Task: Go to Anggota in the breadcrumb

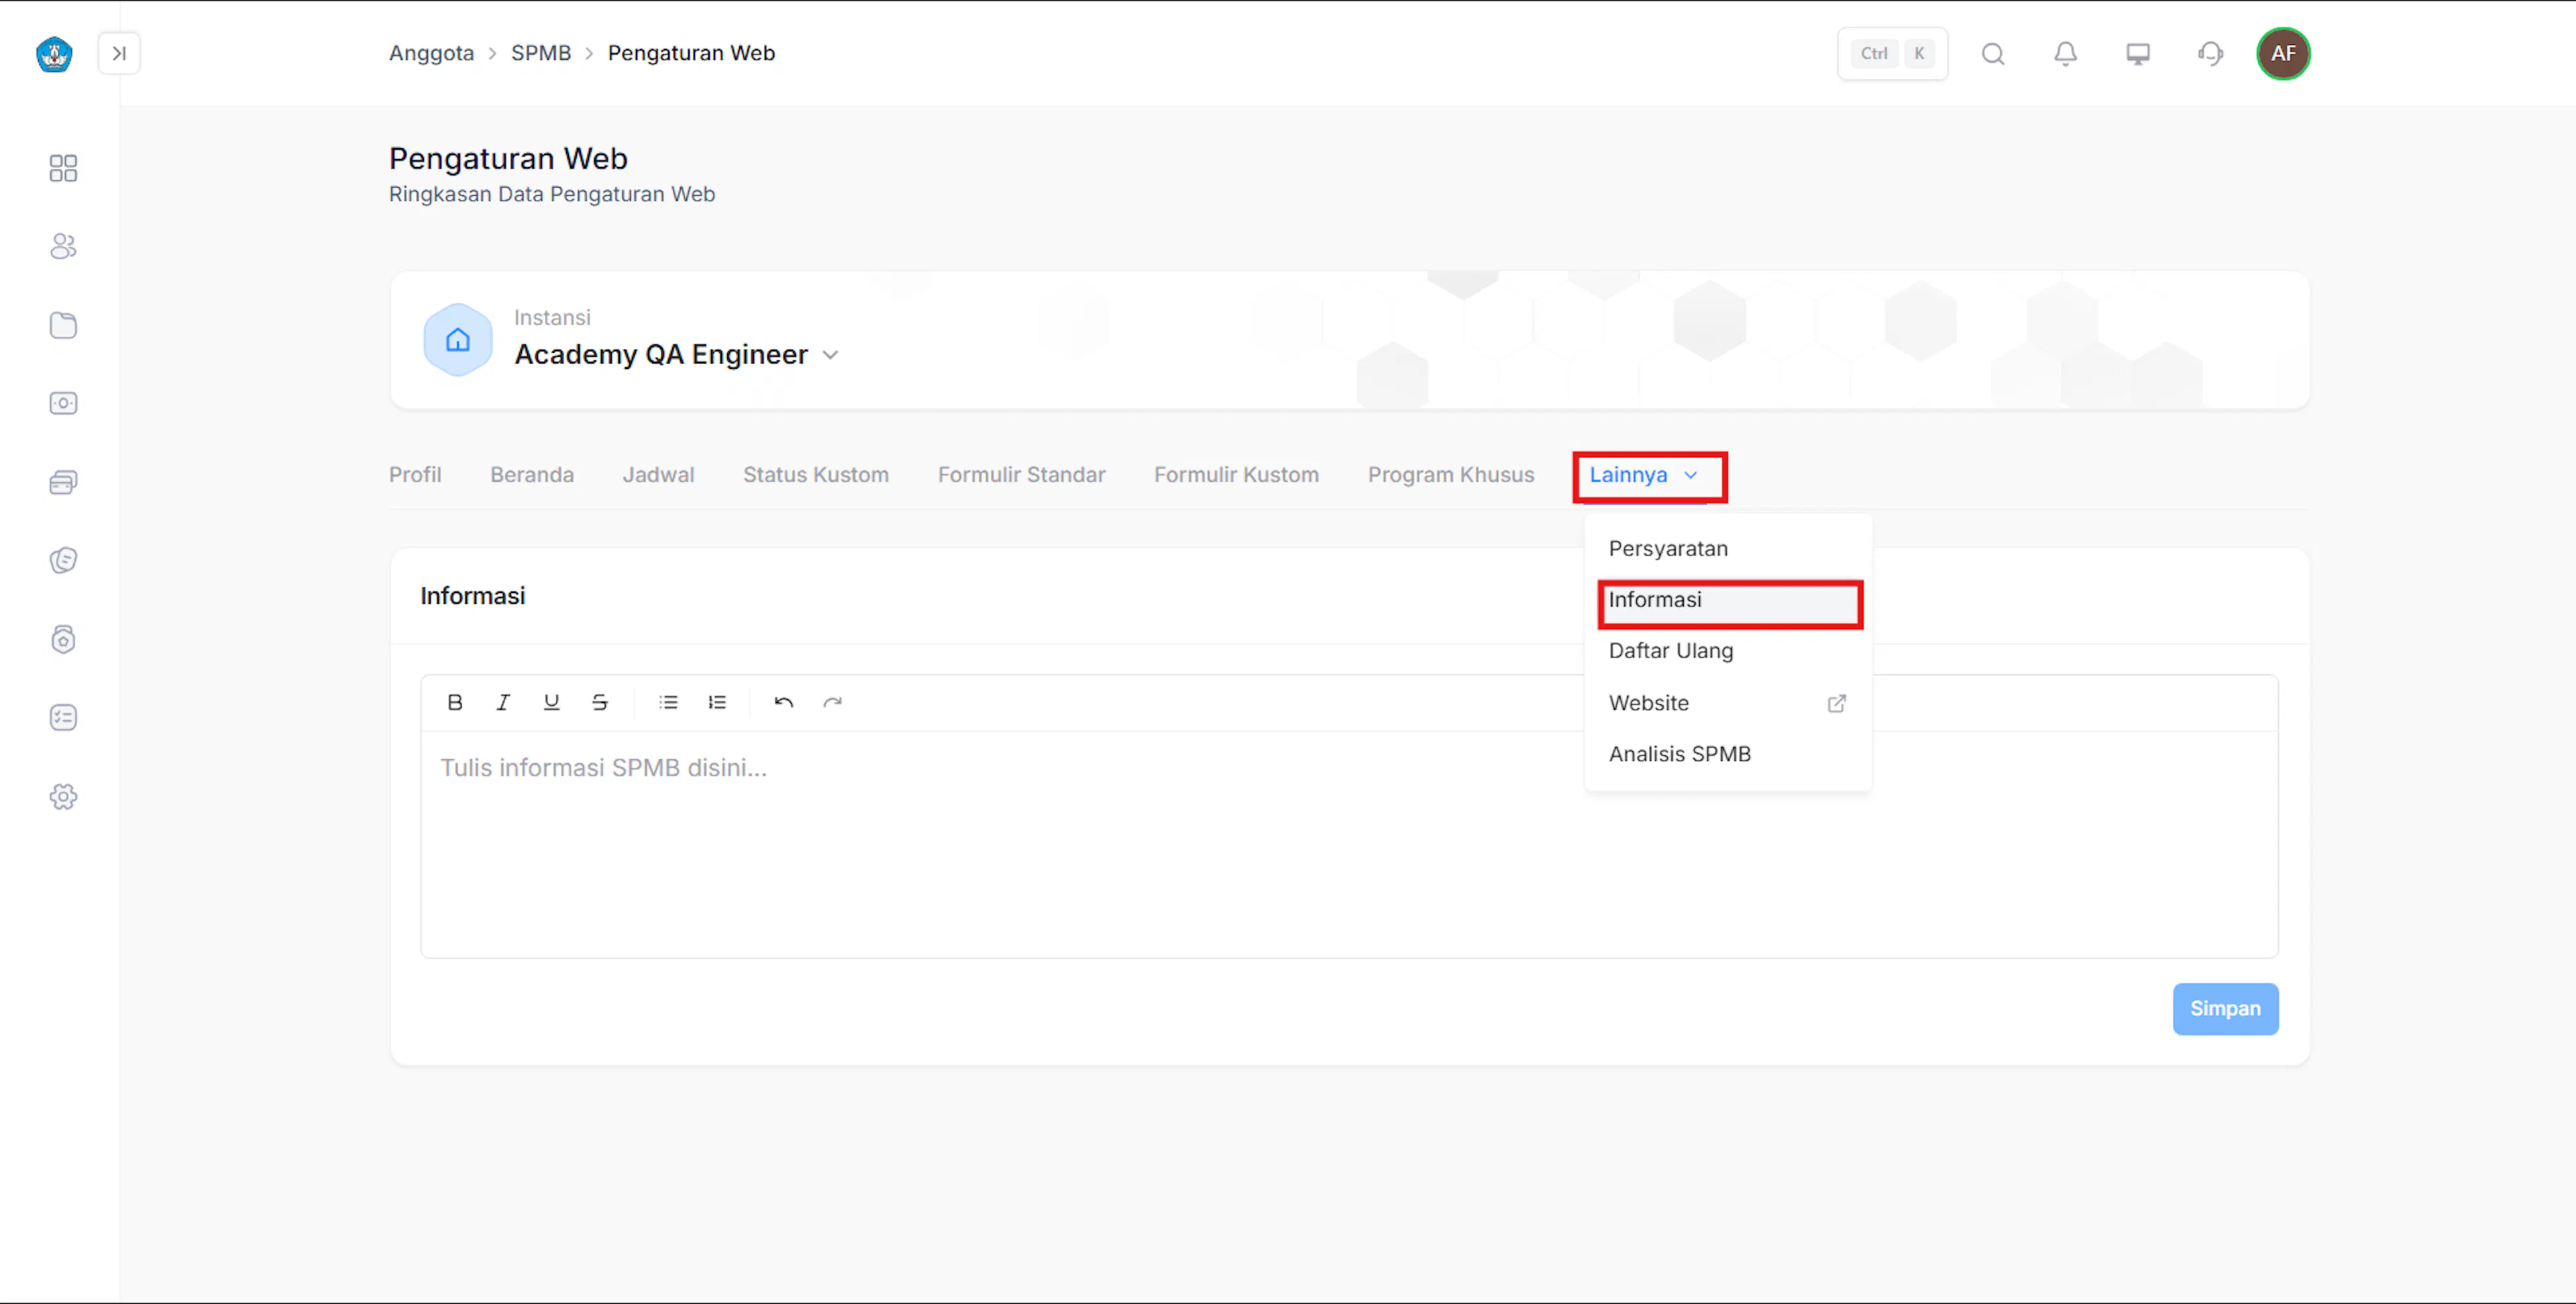Action: click(431, 53)
